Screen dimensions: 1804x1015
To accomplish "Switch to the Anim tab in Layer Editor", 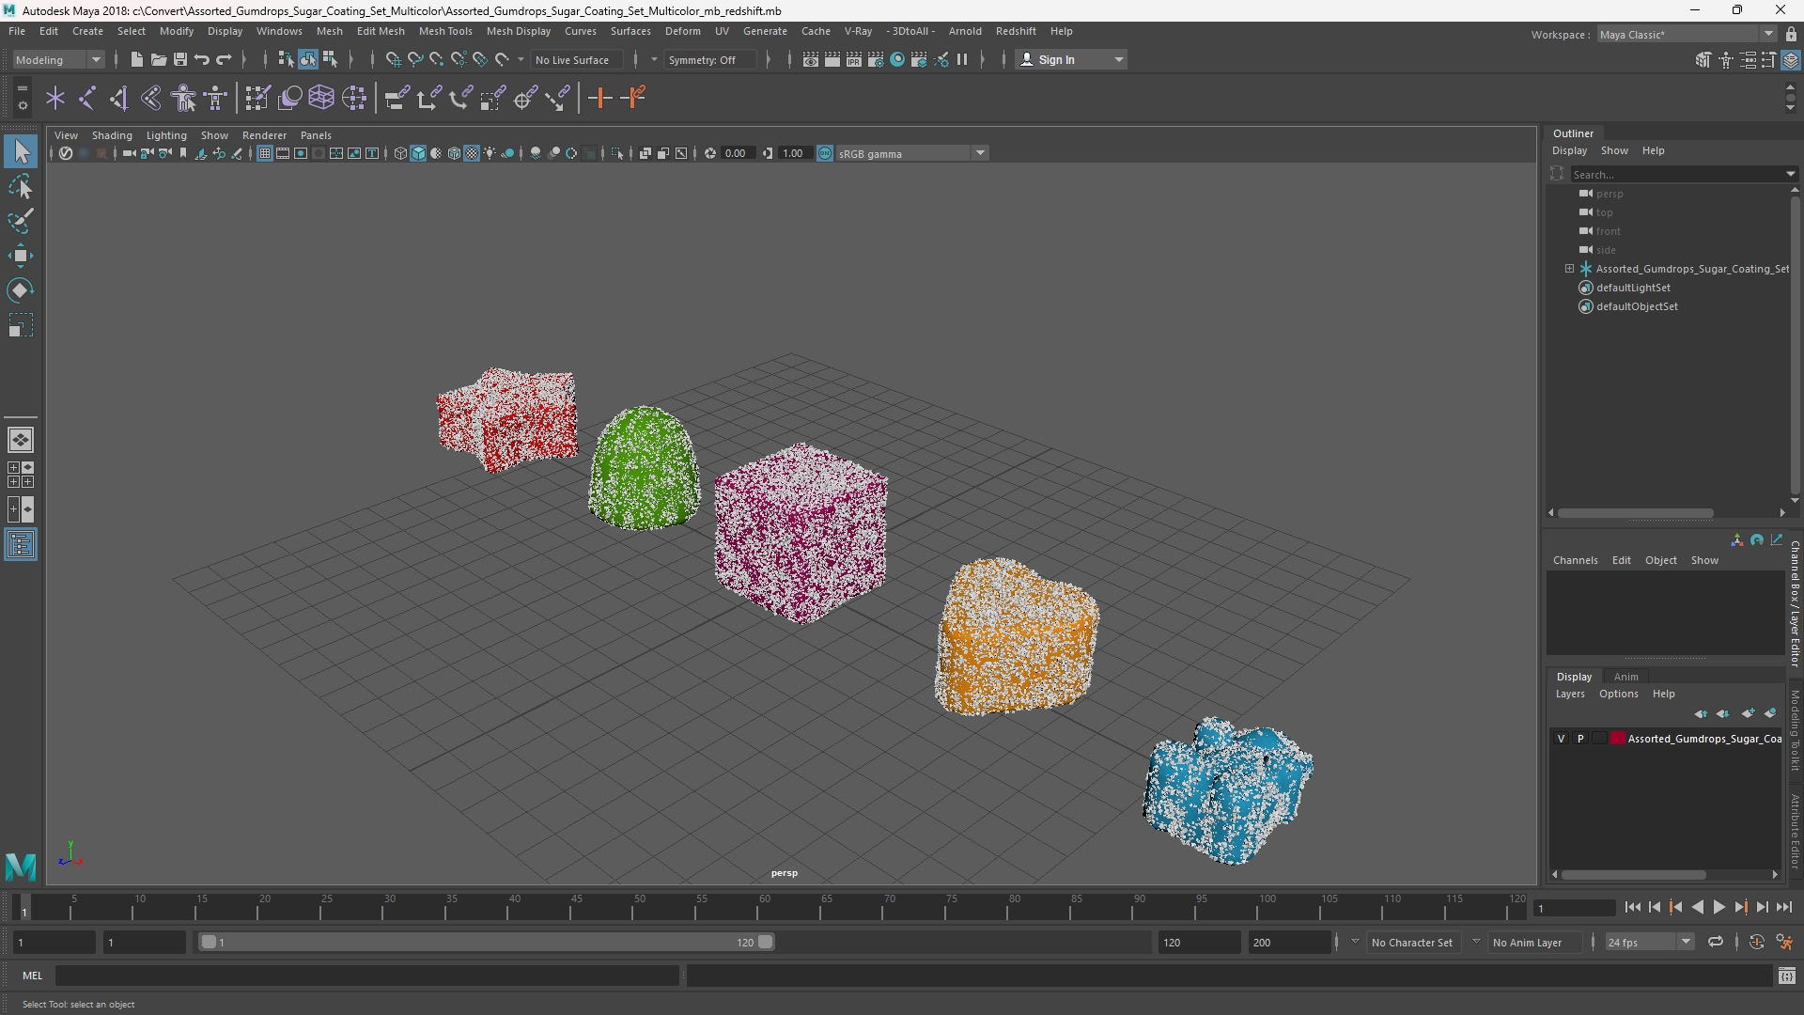I will (x=1625, y=677).
